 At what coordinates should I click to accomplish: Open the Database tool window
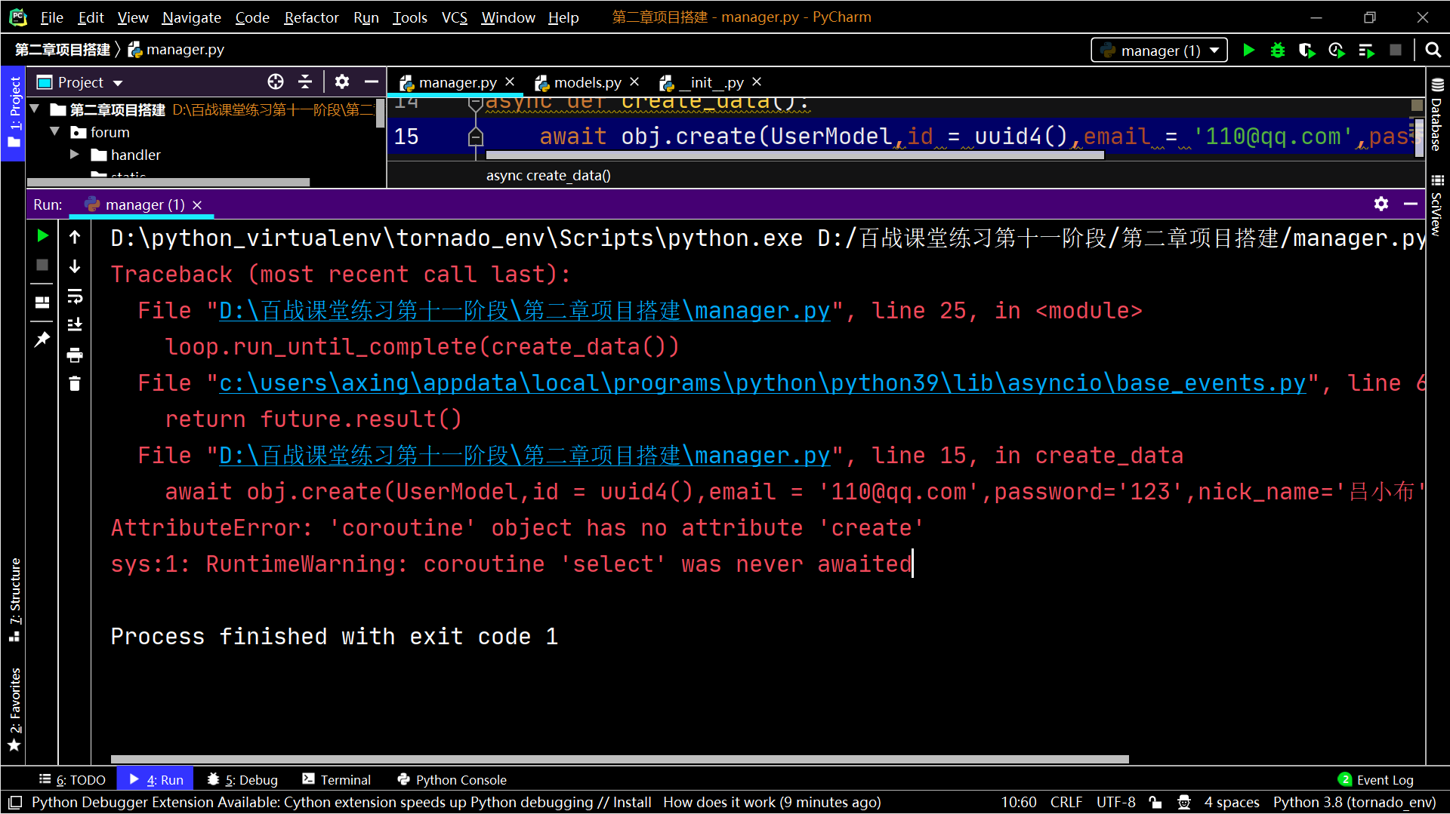click(1437, 114)
